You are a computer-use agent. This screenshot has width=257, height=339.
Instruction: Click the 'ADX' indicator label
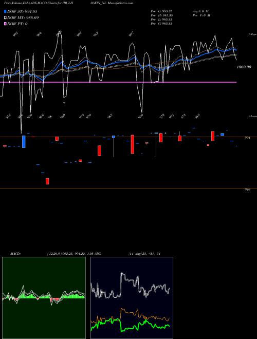(x=98, y=254)
